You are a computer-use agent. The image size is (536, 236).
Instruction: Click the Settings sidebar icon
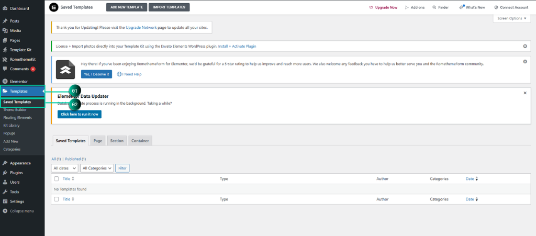click(5, 201)
